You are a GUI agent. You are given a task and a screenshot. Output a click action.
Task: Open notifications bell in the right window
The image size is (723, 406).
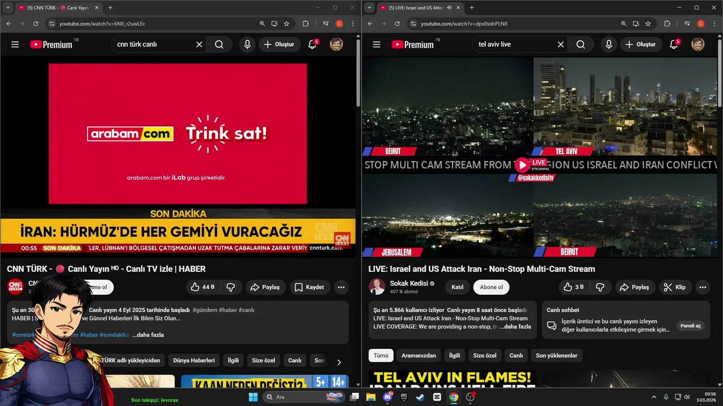coord(674,45)
